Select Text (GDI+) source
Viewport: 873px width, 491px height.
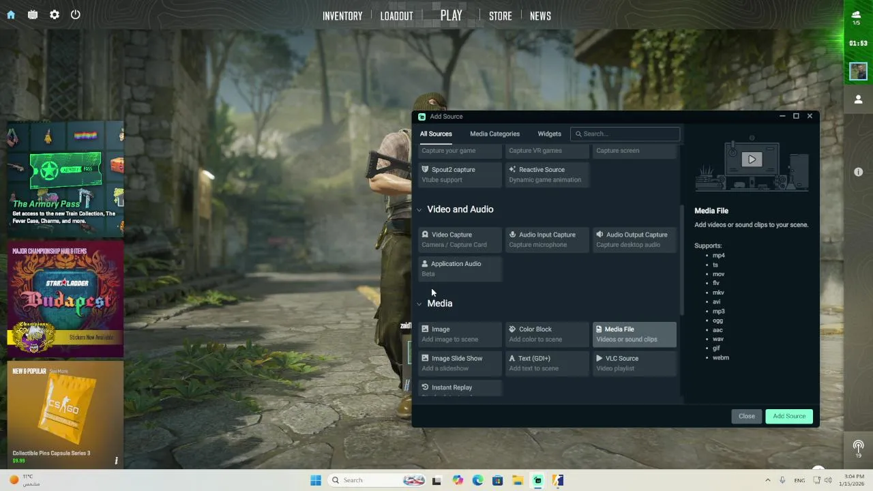547,363
